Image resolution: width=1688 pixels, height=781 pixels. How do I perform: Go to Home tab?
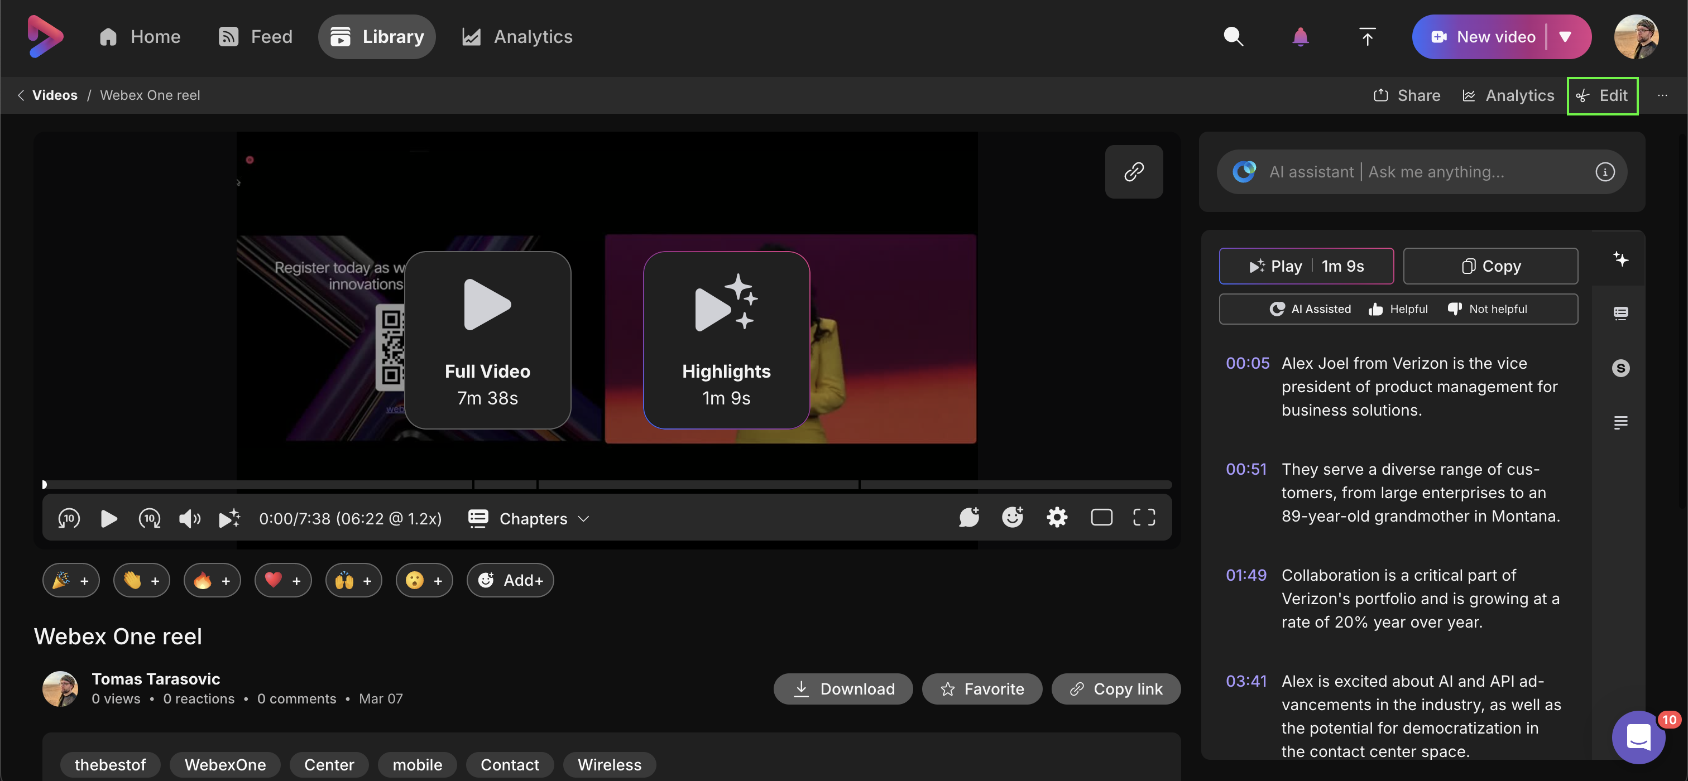(140, 37)
